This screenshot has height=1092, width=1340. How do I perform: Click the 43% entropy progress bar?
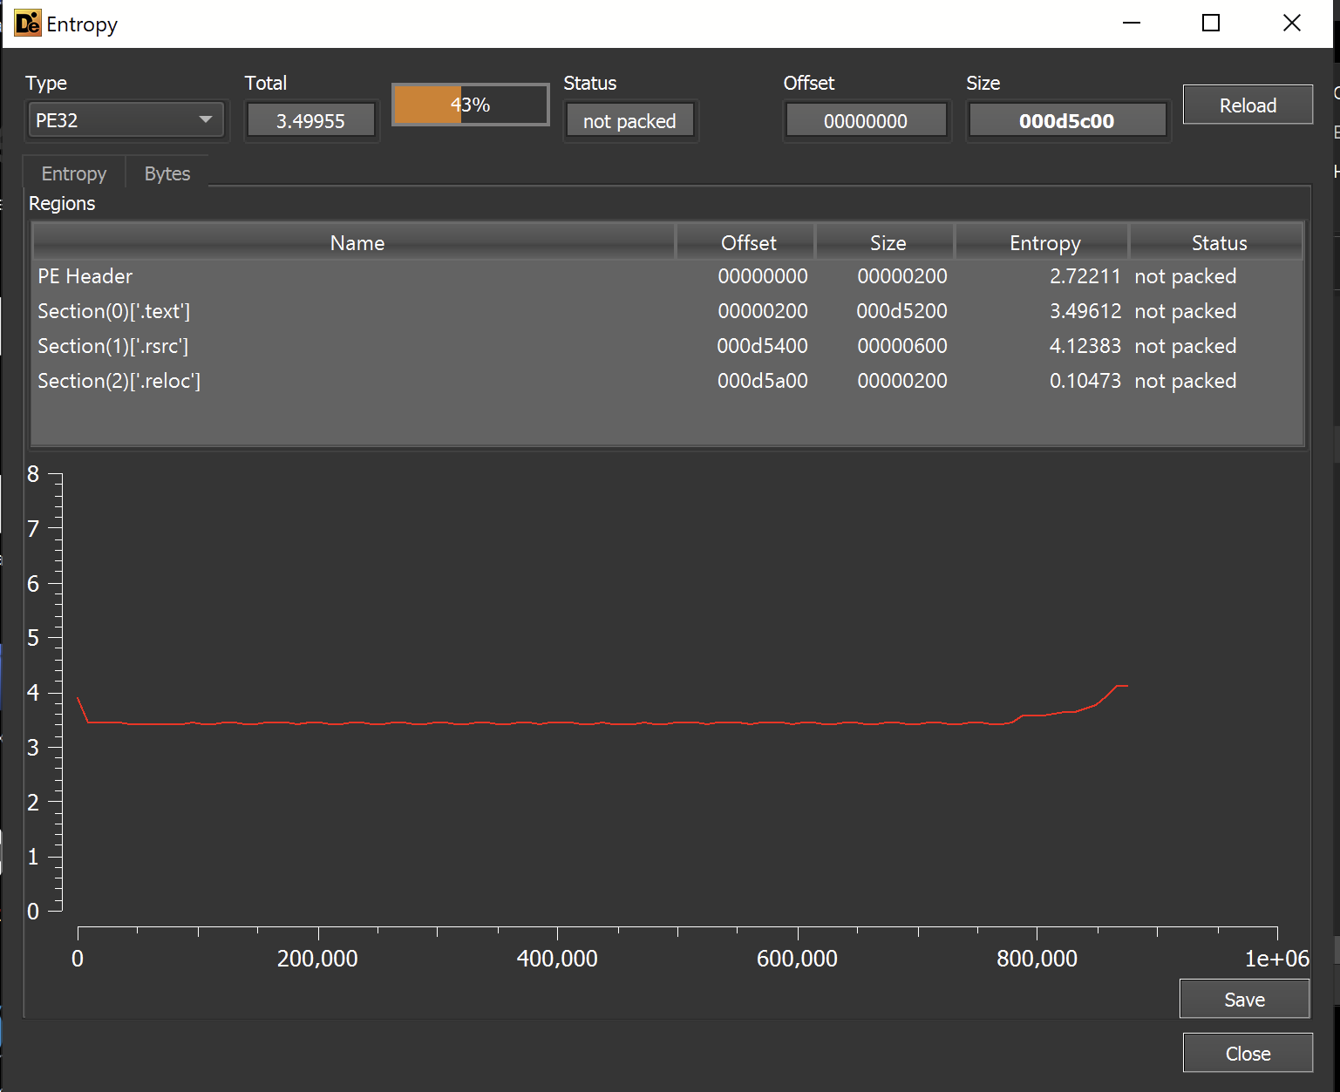(470, 105)
